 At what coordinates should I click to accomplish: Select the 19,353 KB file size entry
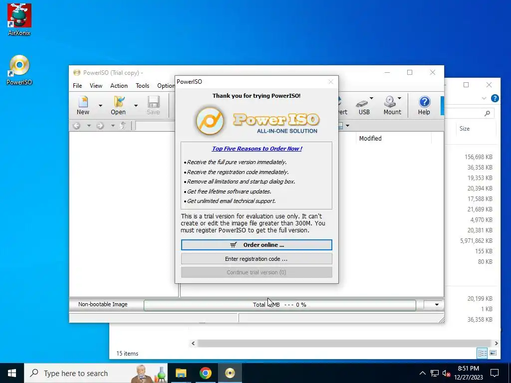coord(480,178)
